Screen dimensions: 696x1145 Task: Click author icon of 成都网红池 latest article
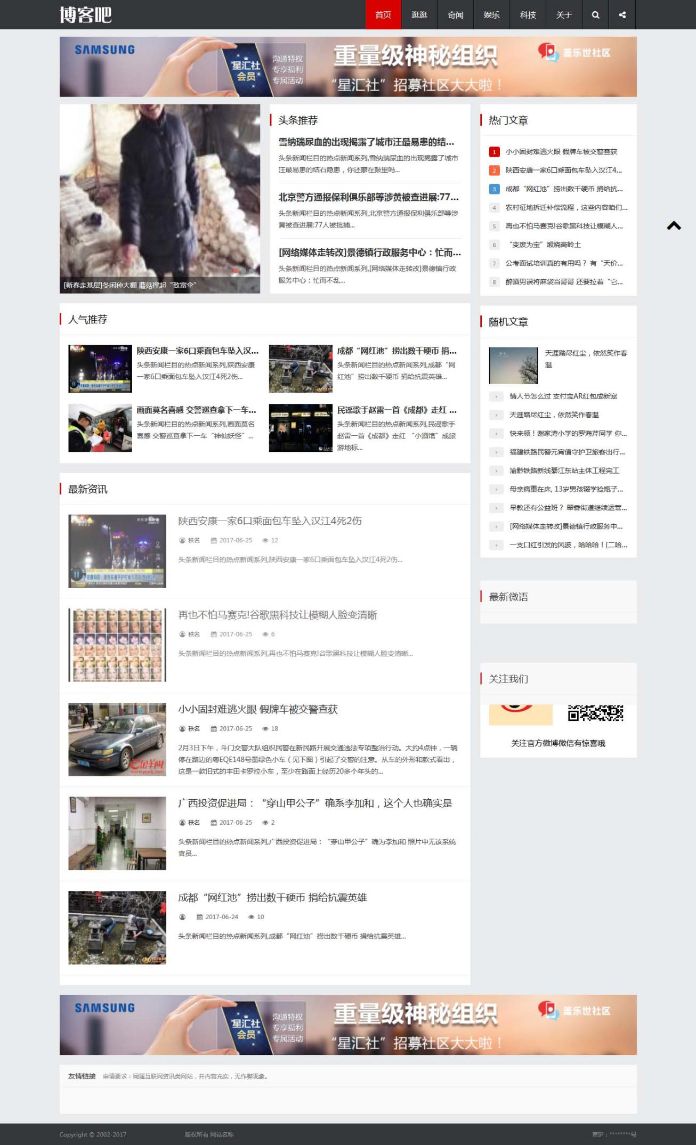click(x=182, y=917)
